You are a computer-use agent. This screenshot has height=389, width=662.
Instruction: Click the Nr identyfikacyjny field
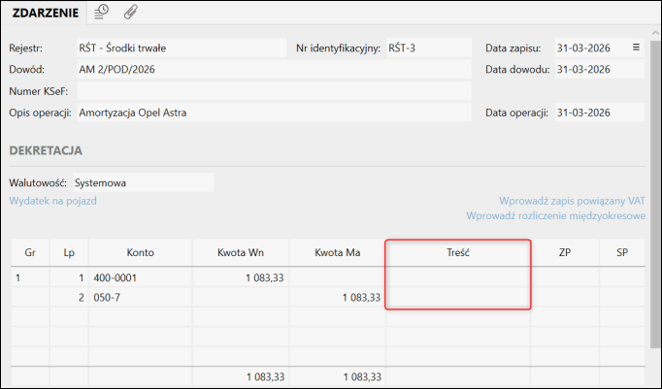pos(427,47)
